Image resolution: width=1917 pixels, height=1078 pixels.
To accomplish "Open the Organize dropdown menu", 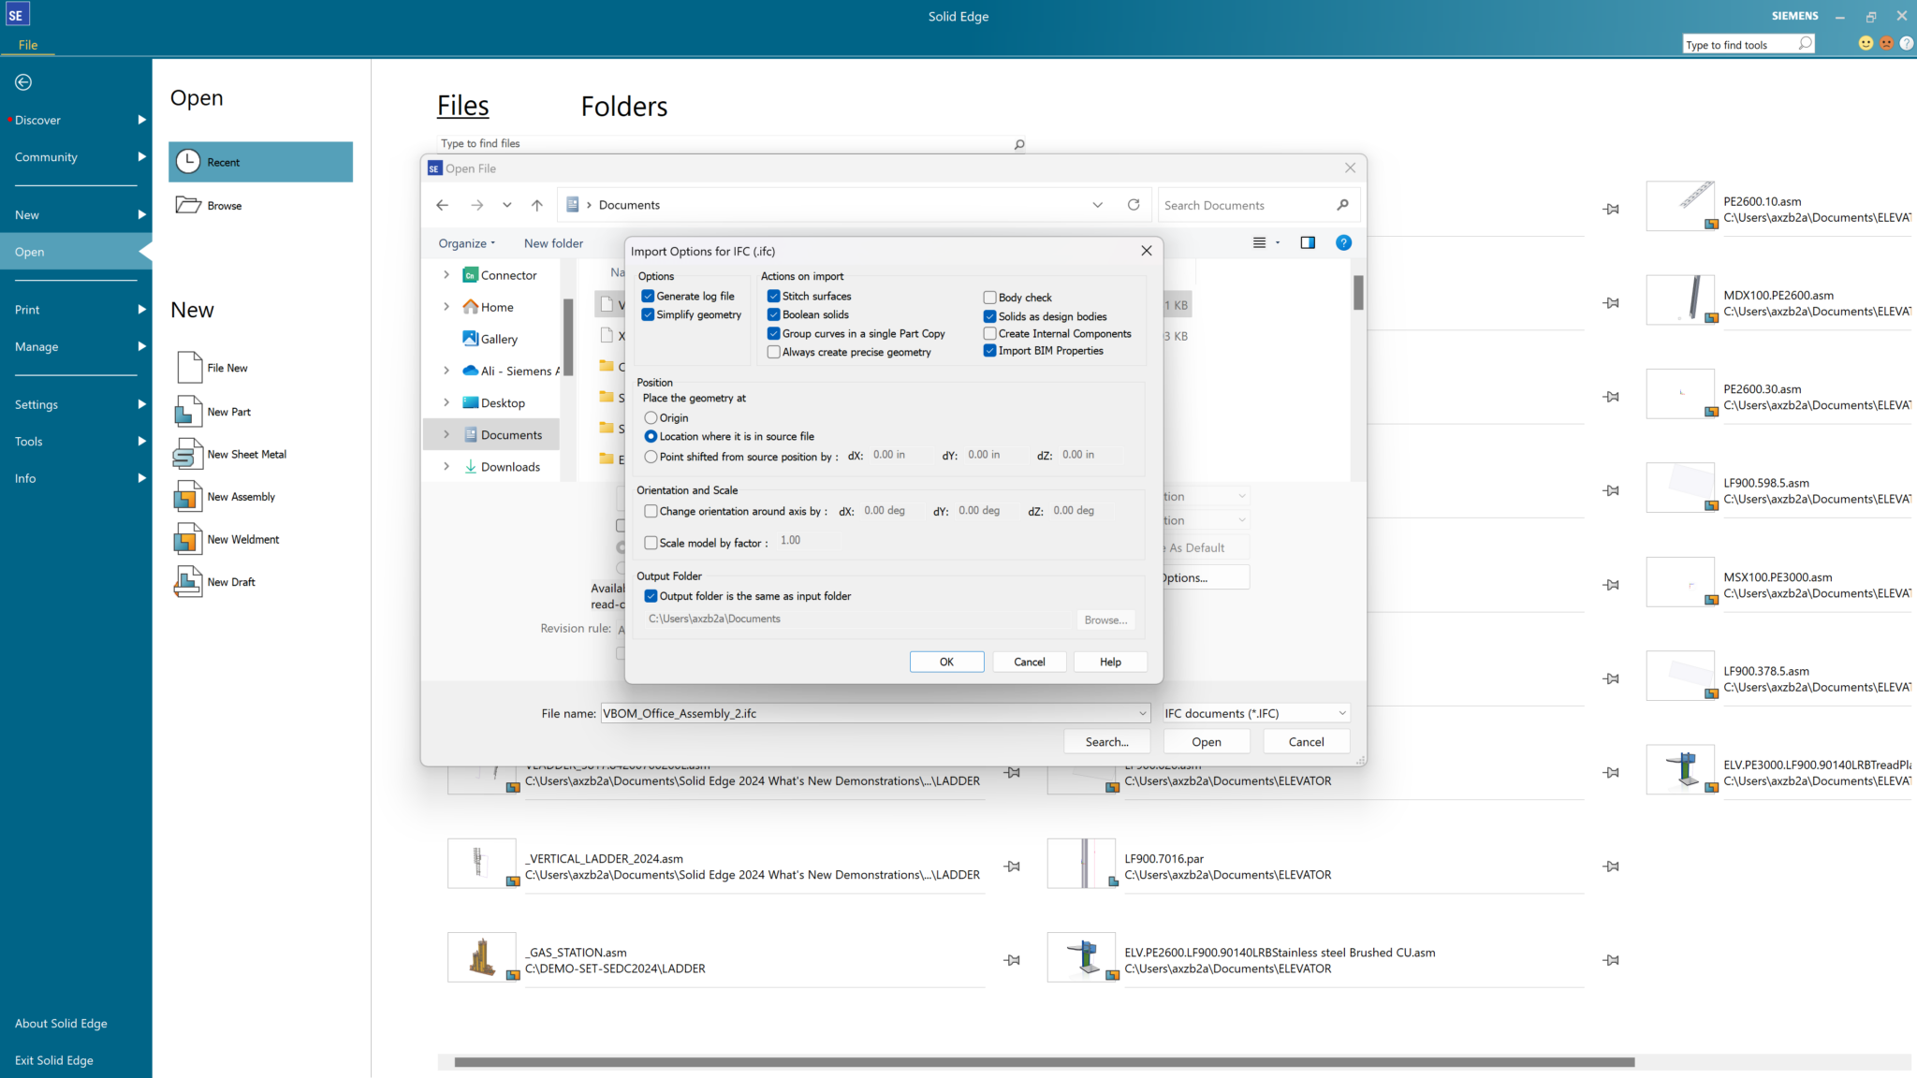I will (x=465, y=242).
